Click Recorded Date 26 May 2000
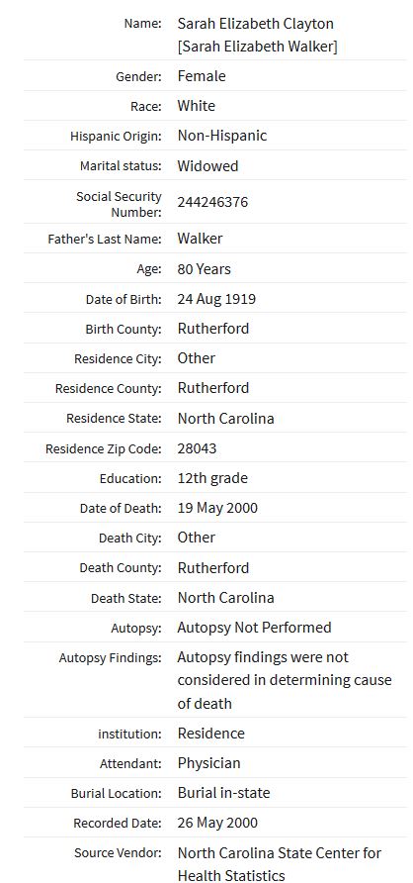 [x=217, y=823]
